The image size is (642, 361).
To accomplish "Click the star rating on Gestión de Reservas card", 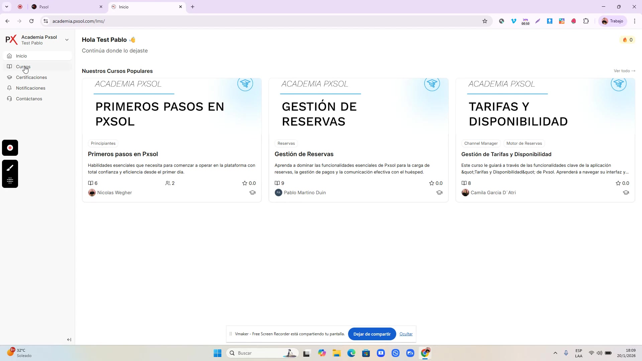I will pos(436,183).
